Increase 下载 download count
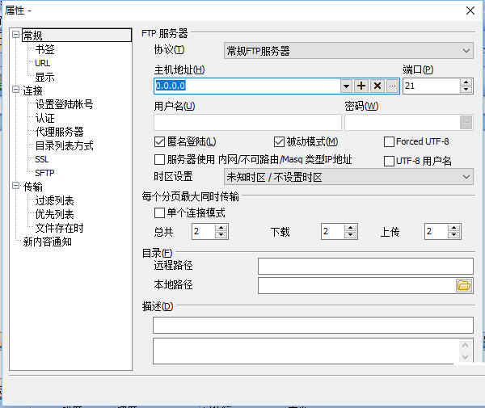 coord(350,228)
